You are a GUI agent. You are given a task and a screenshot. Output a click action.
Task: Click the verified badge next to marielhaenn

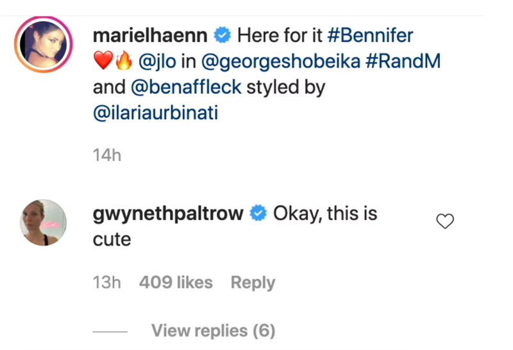[x=222, y=36]
